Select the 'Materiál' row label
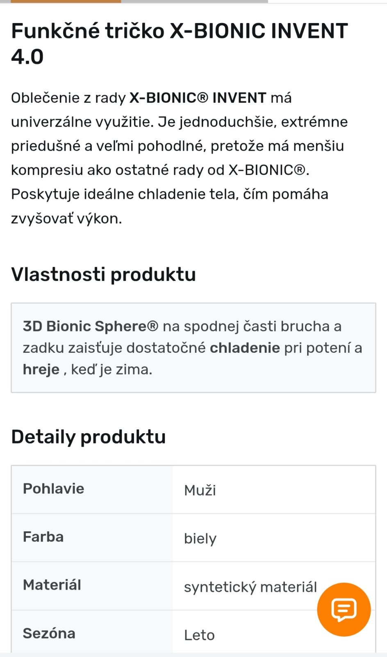 click(x=52, y=585)
